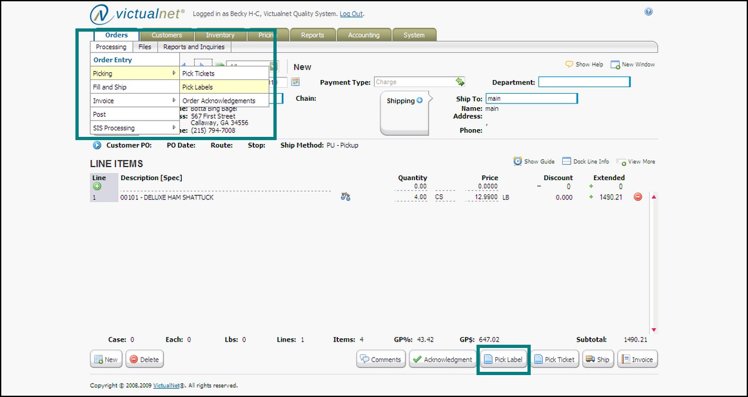
Task: Switch to the Customers tab
Action: 166,35
